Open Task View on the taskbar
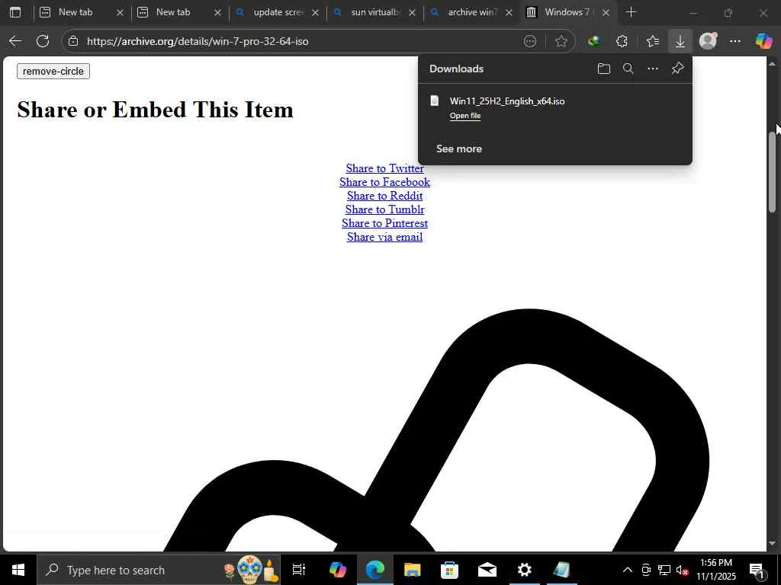The width and height of the screenshot is (781, 585). tap(299, 570)
